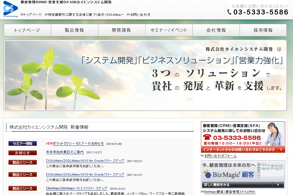Open SQLMaker2010 release link dated 2017.01.27

85,175
